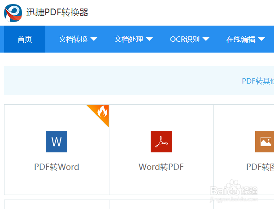Open the 文档转换 menu

click(x=78, y=39)
